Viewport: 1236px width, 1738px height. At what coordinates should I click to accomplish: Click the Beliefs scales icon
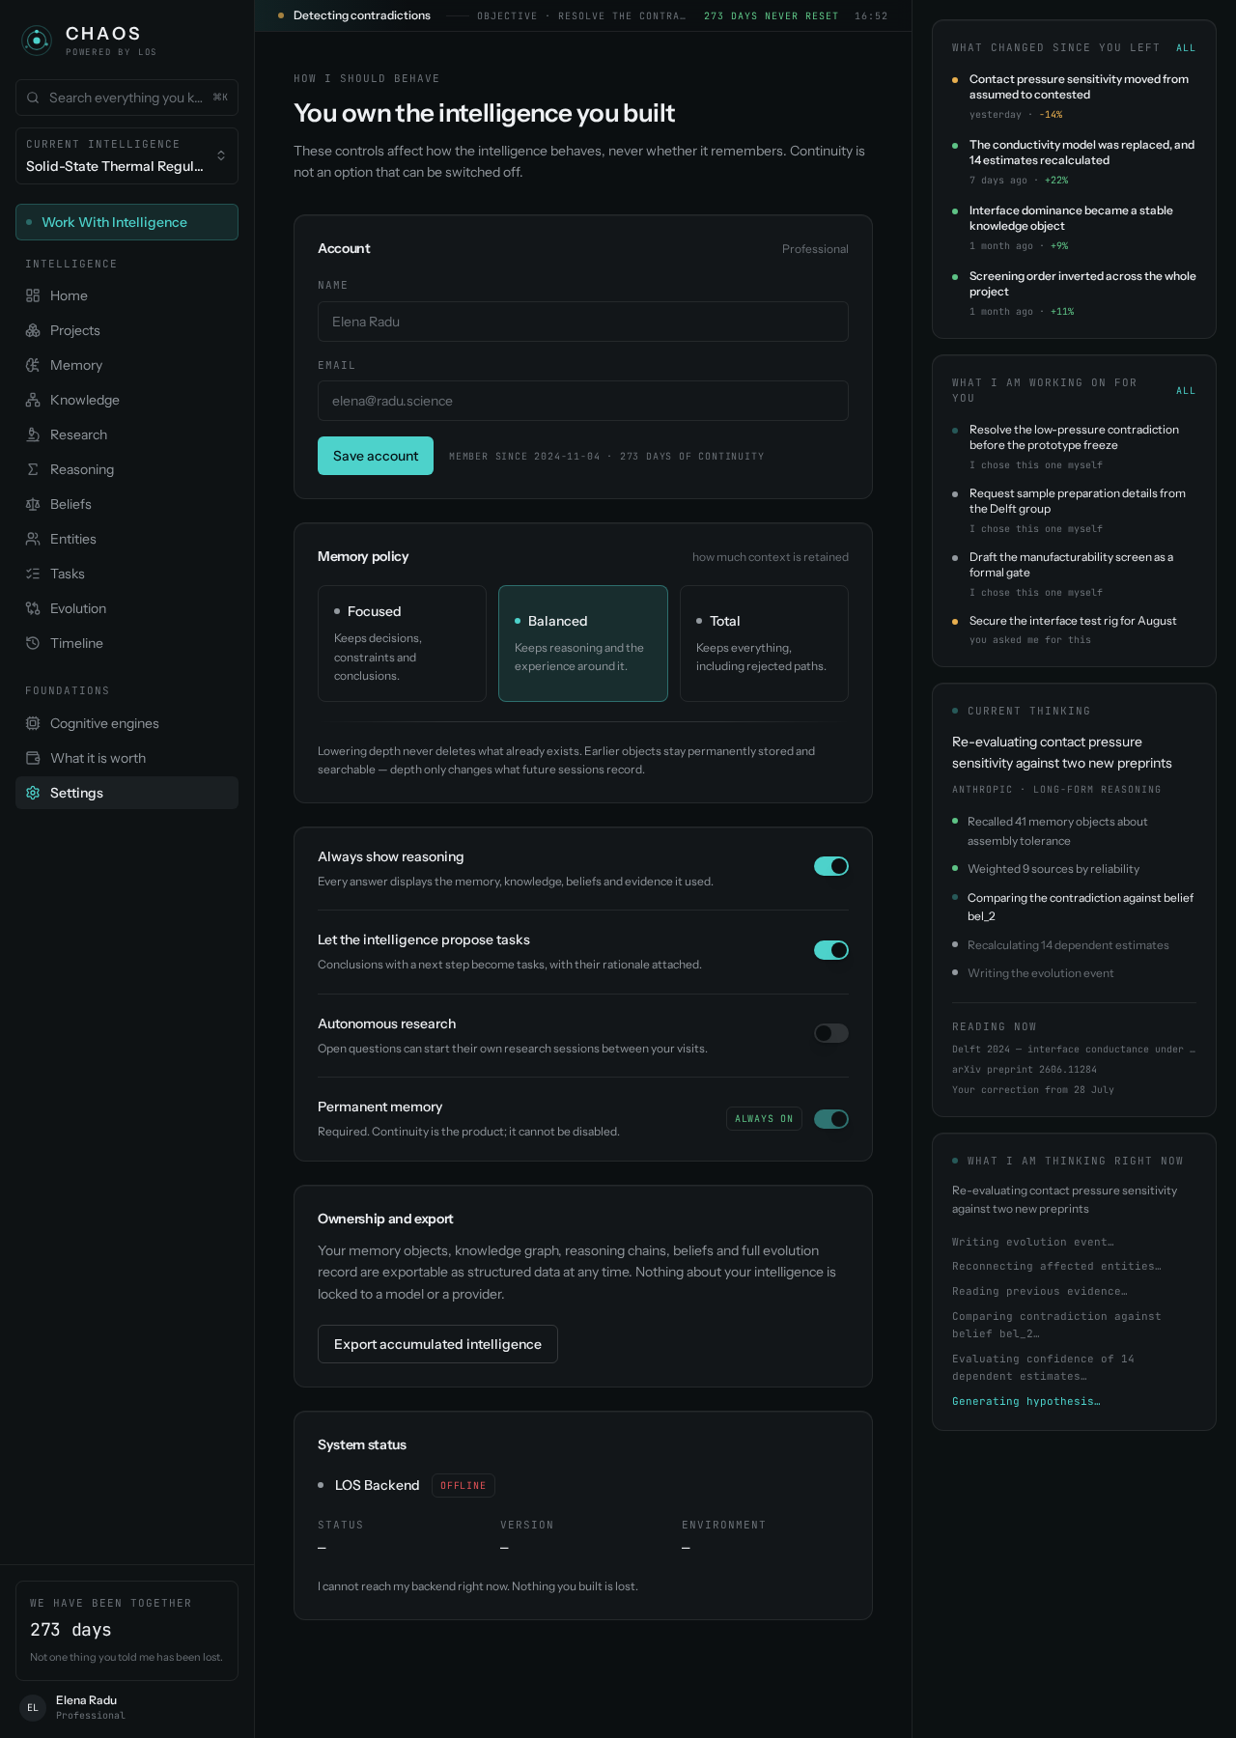coord(33,504)
